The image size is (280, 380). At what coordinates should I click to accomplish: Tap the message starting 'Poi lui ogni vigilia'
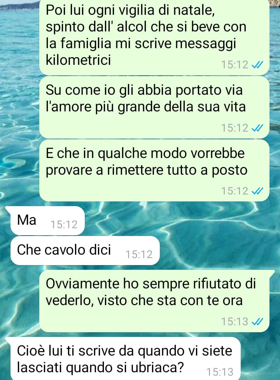point(154,36)
